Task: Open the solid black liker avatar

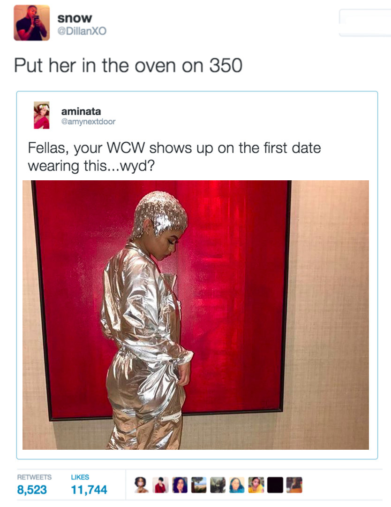Action: pos(275,484)
